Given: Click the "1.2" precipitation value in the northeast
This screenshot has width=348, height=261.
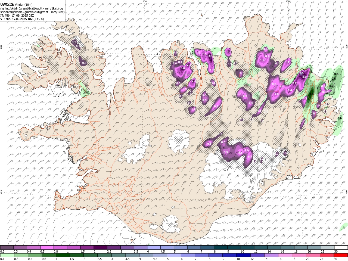Looking at the screenshot, I should [x=262, y=60].
